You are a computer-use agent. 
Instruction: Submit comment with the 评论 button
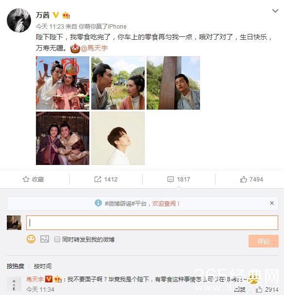point(263,241)
